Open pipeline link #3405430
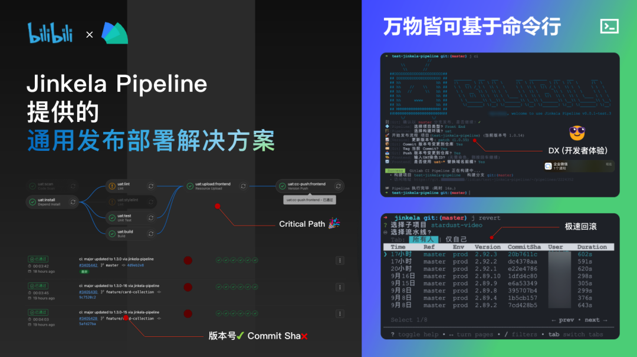The height and width of the screenshot is (357, 637). click(x=88, y=292)
